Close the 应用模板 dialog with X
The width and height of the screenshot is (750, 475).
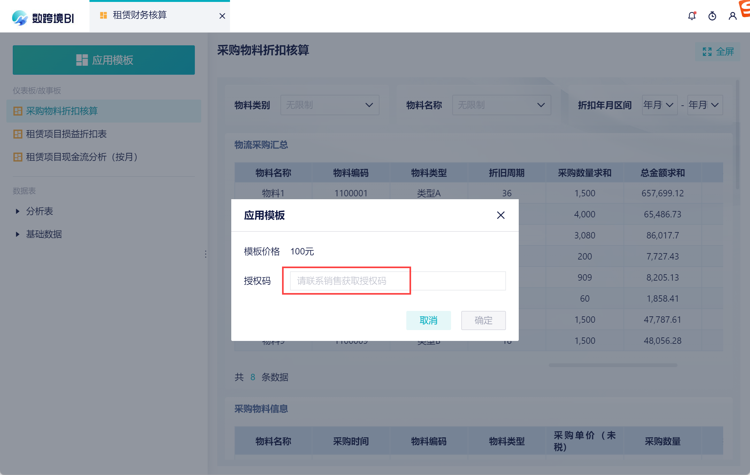(x=501, y=215)
